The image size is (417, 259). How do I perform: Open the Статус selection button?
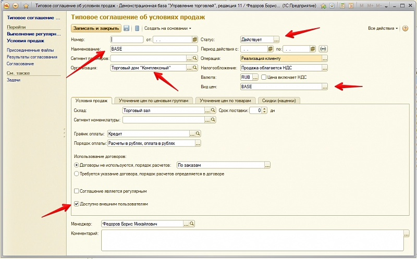pyautogui.click(x=277, y=39)
